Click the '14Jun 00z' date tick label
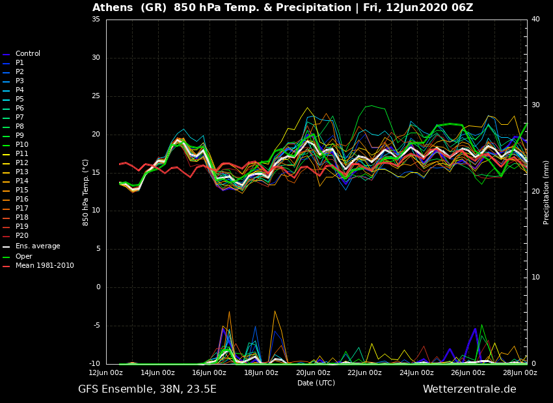 (x=158, y=372)
